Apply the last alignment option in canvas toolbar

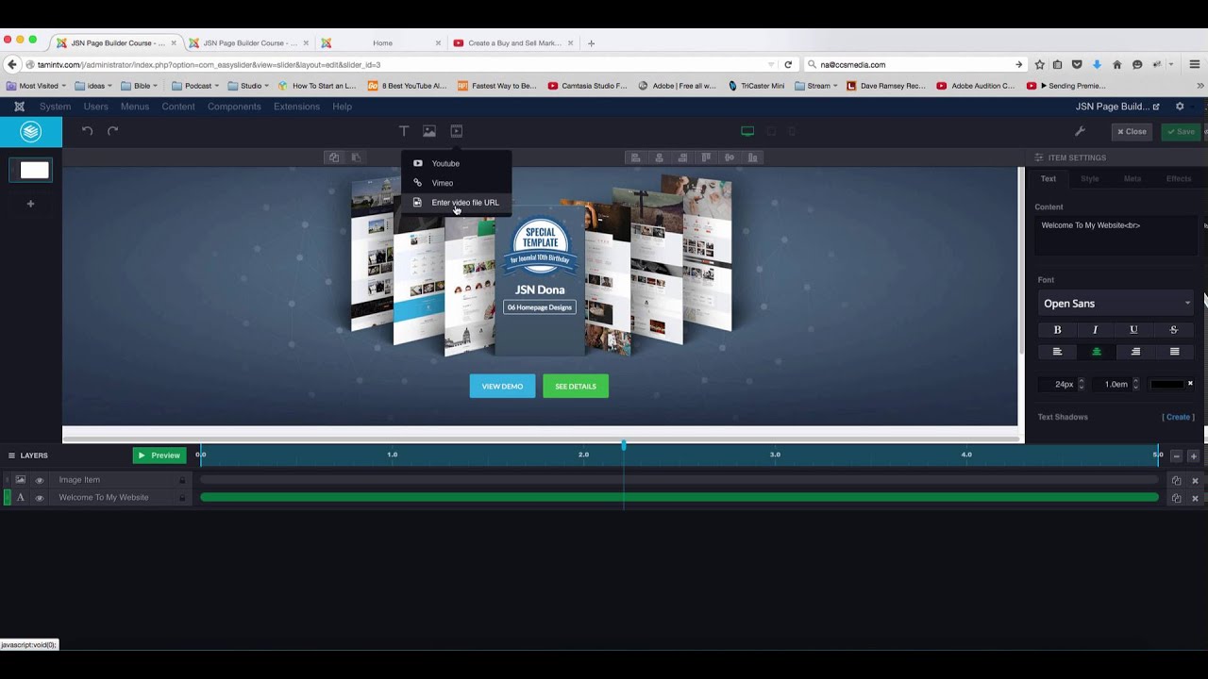[753, 157]
